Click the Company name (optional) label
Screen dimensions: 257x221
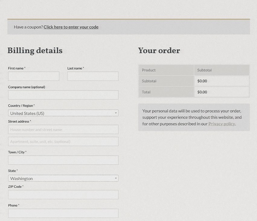tap(27, 87)
